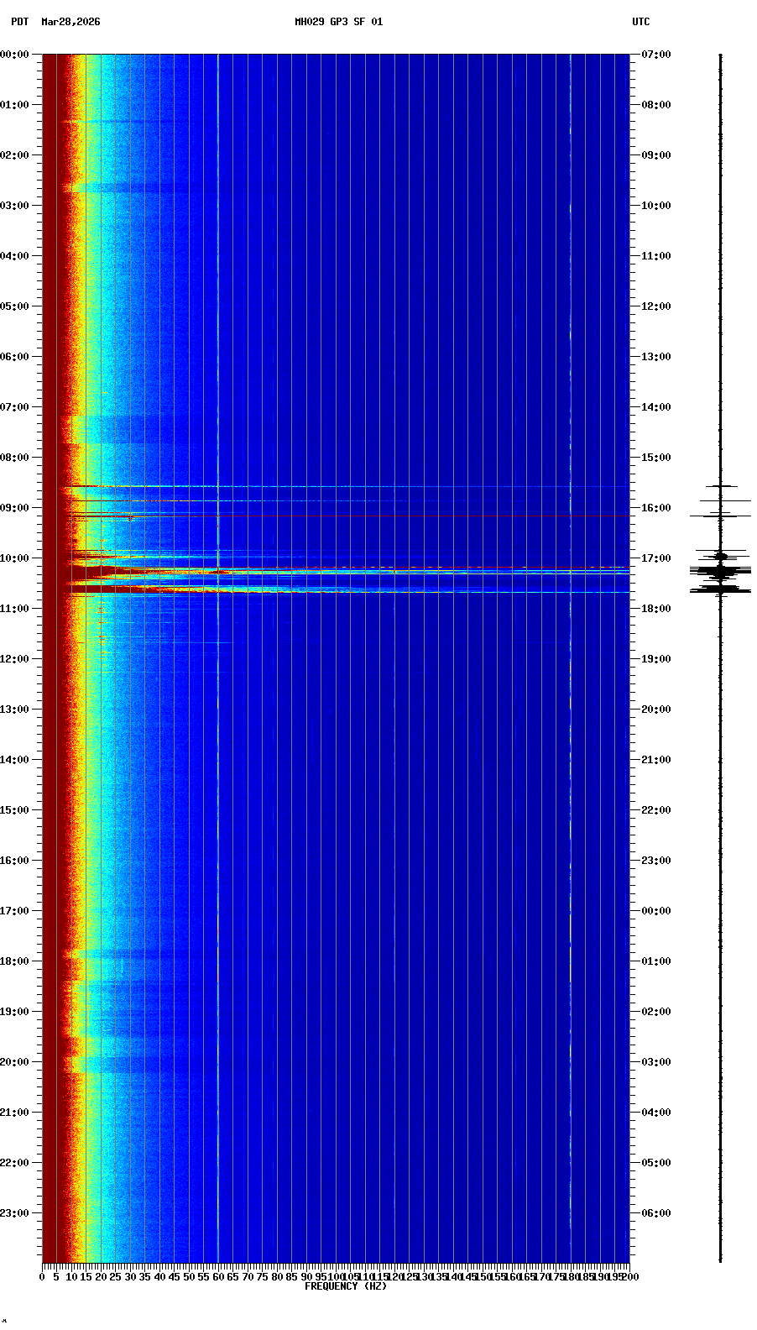Click the '11:00' PDT time label
This screenshot has width=757, height=1330.
click(x=14, y=609)
